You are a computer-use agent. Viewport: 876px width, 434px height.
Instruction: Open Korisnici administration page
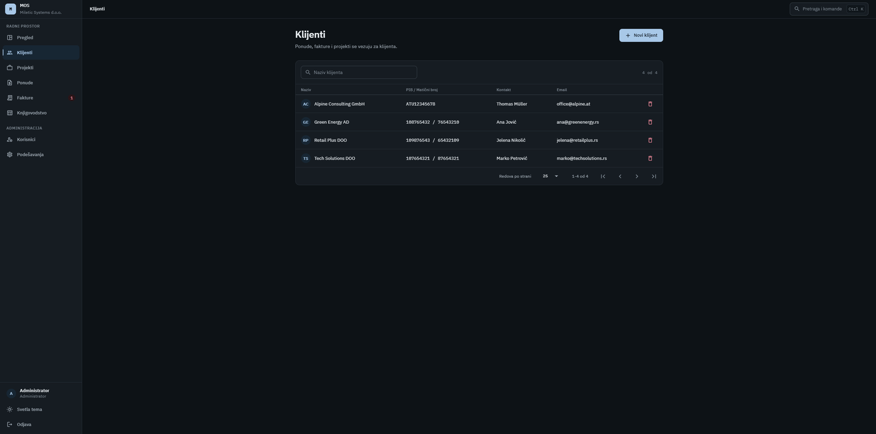point(41,140)
